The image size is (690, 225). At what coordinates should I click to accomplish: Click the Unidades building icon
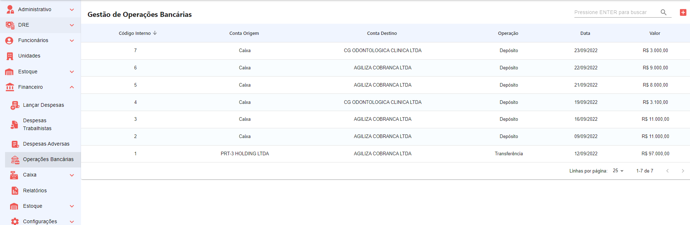point(10,56)
